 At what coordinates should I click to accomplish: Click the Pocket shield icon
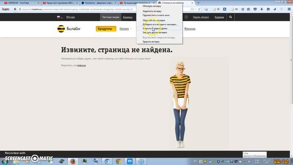coord(255,9)
